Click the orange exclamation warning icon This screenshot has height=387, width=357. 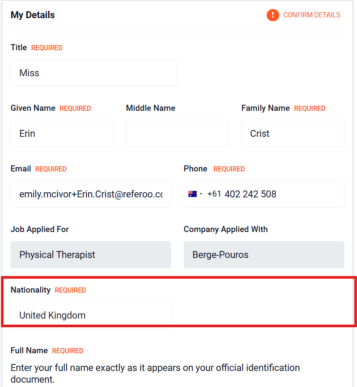[x=273, y=15]
